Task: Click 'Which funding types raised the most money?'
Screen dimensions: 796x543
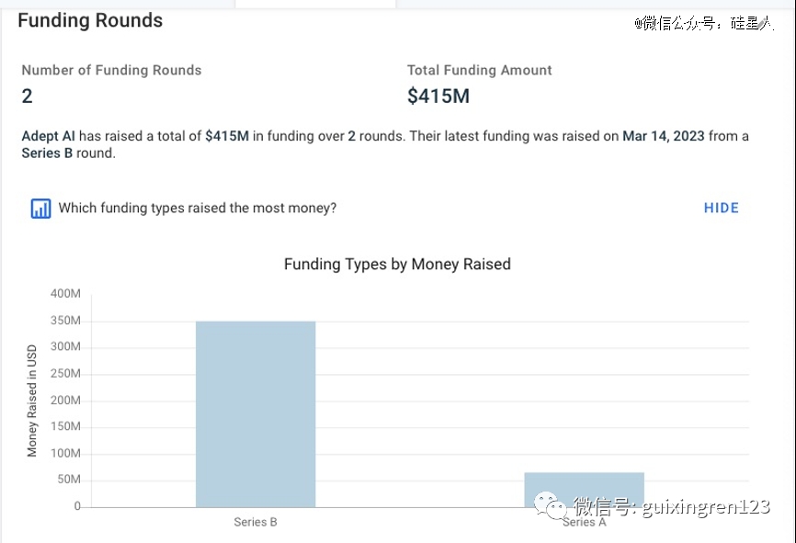Action: [x=198, y=209]
